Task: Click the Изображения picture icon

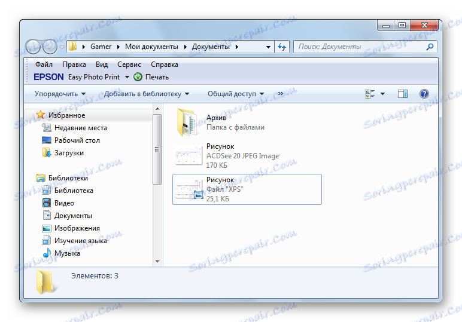Action: point(47,228)
